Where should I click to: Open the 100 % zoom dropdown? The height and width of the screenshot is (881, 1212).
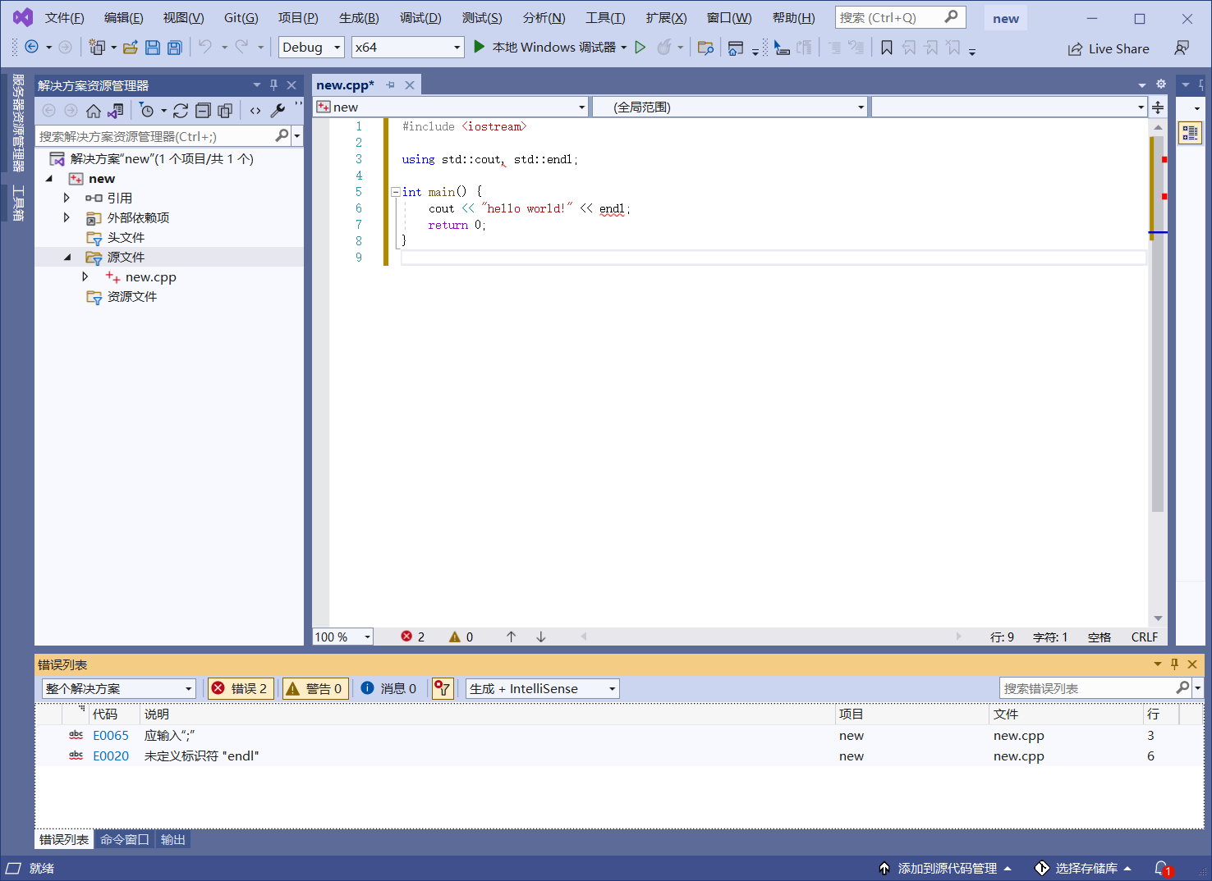point(343,637)
